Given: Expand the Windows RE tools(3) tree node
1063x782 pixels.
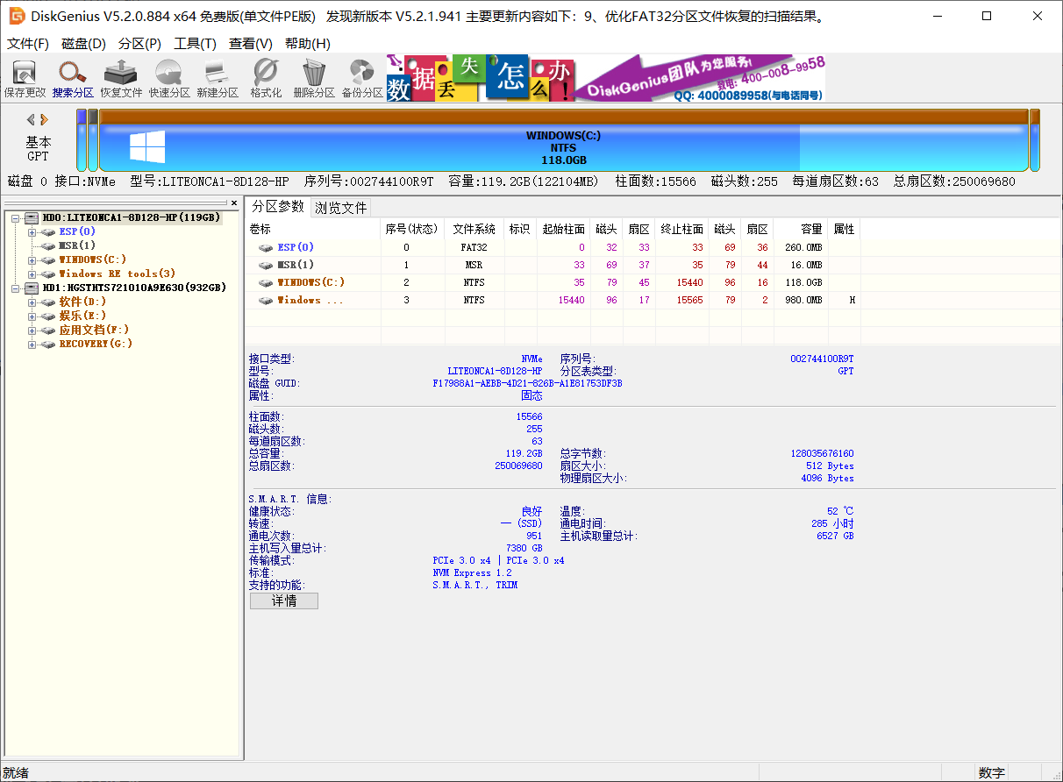Looking at the screenshot, I should pos(32,274).
